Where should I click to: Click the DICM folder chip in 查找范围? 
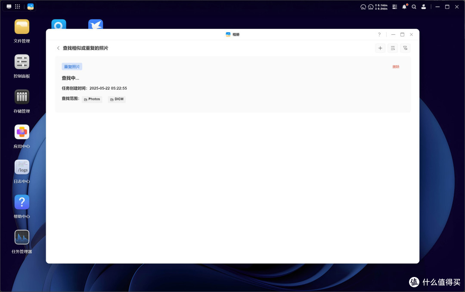pyautogui.click(x=117, y=99)
